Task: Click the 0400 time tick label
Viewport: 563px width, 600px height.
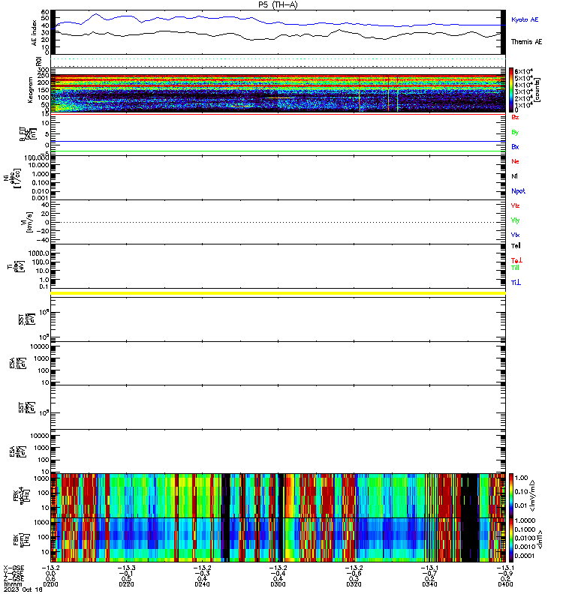Action: 505,584
